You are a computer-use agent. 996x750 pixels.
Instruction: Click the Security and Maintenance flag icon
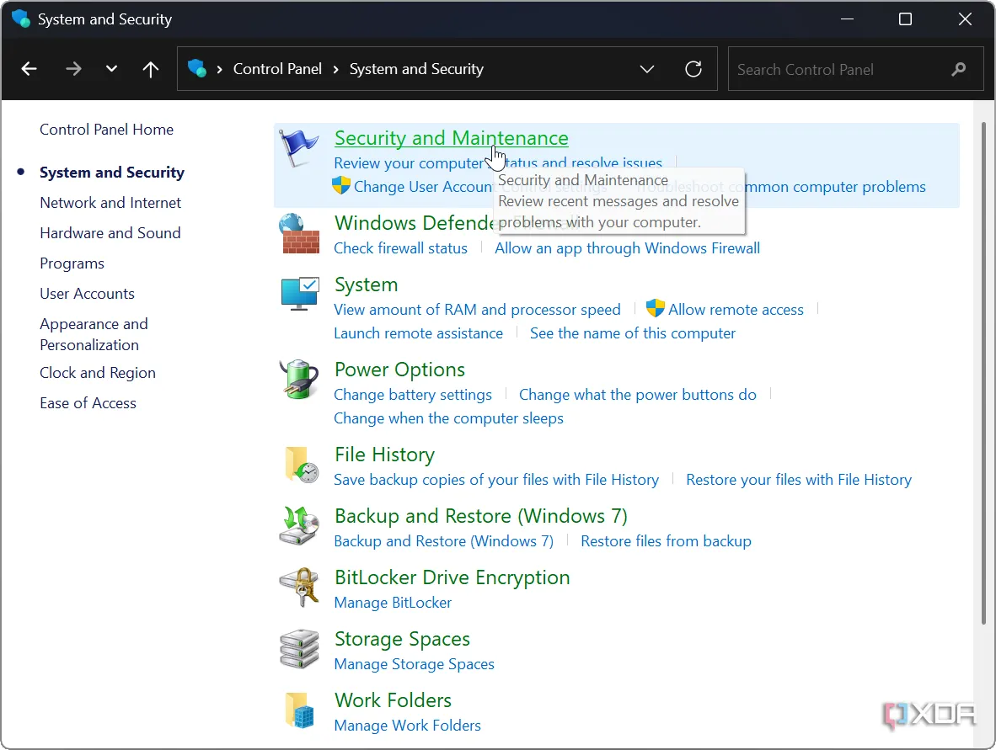coord(298,147)
